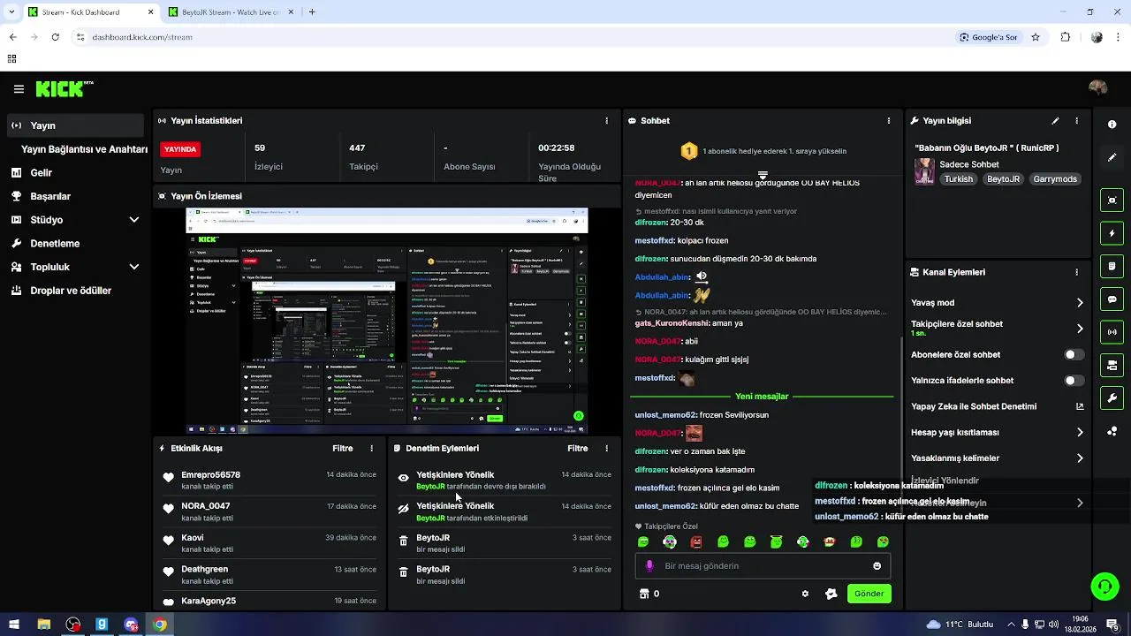
Task: Open Yayın bilgisi three-dot menu
Action: point(1076,121)
